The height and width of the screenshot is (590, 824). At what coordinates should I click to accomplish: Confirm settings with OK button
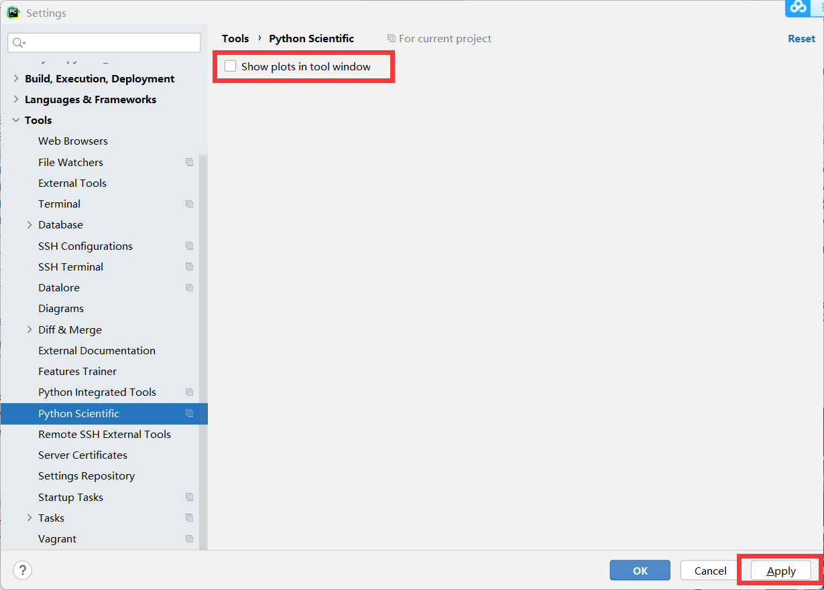(640, 571)
